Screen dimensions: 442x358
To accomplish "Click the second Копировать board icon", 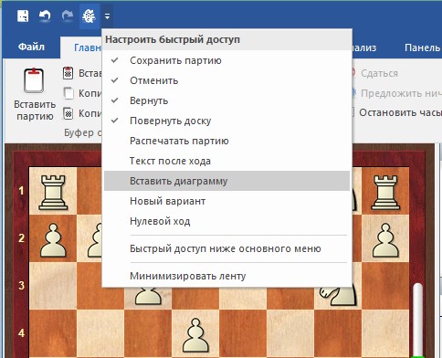I will [x=68, y=113].
